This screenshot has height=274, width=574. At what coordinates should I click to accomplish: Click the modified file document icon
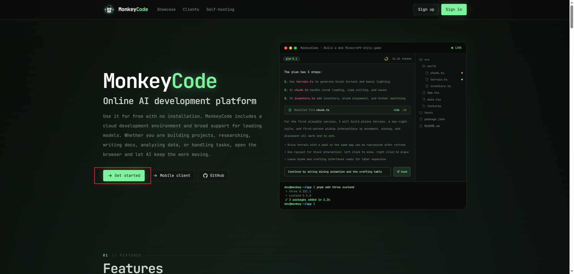coord(290,110)
